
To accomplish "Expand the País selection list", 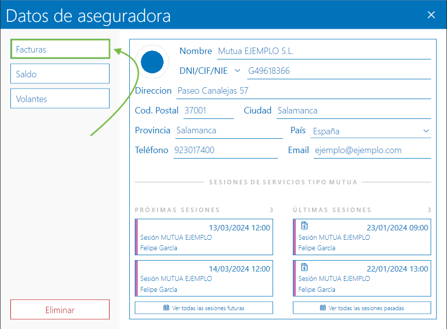I will pos(426,131).
